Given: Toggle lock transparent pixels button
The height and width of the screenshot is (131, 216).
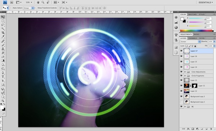Looking at the screenshot, I should 186,46.
